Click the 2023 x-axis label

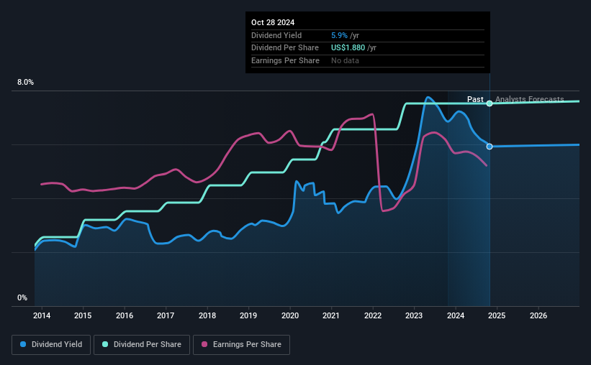414,315
